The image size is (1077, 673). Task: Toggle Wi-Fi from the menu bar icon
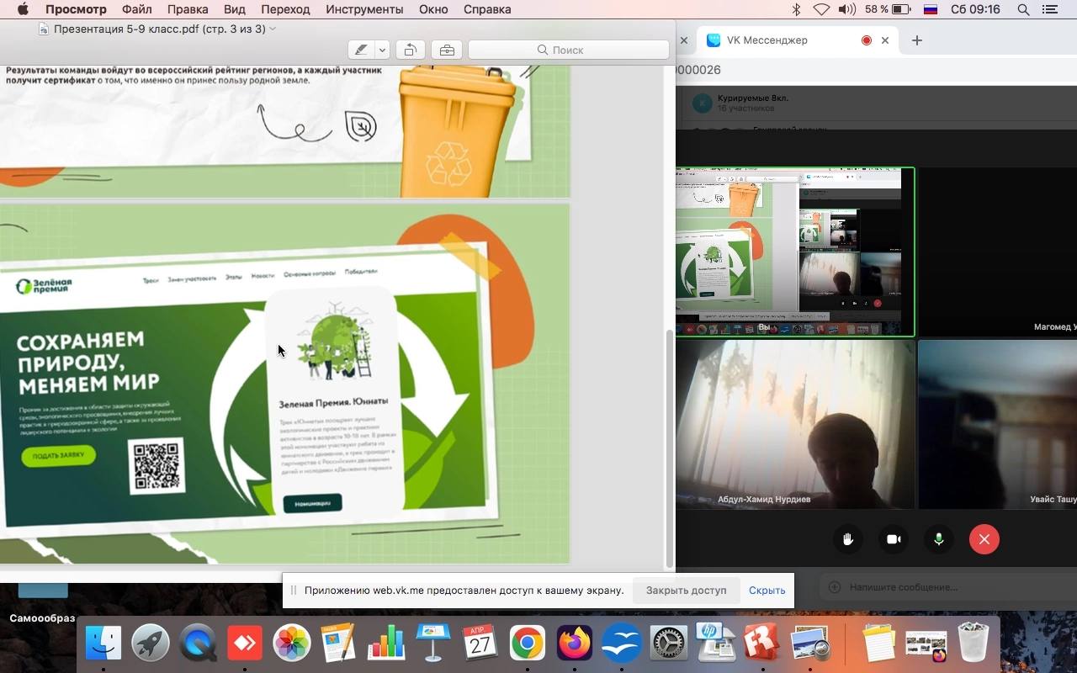[x=821, y=9]
